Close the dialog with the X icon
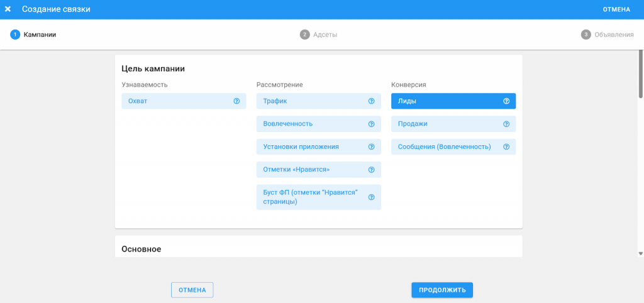Image resolution: width=644 pixels, height=303 pixels. 8,9
